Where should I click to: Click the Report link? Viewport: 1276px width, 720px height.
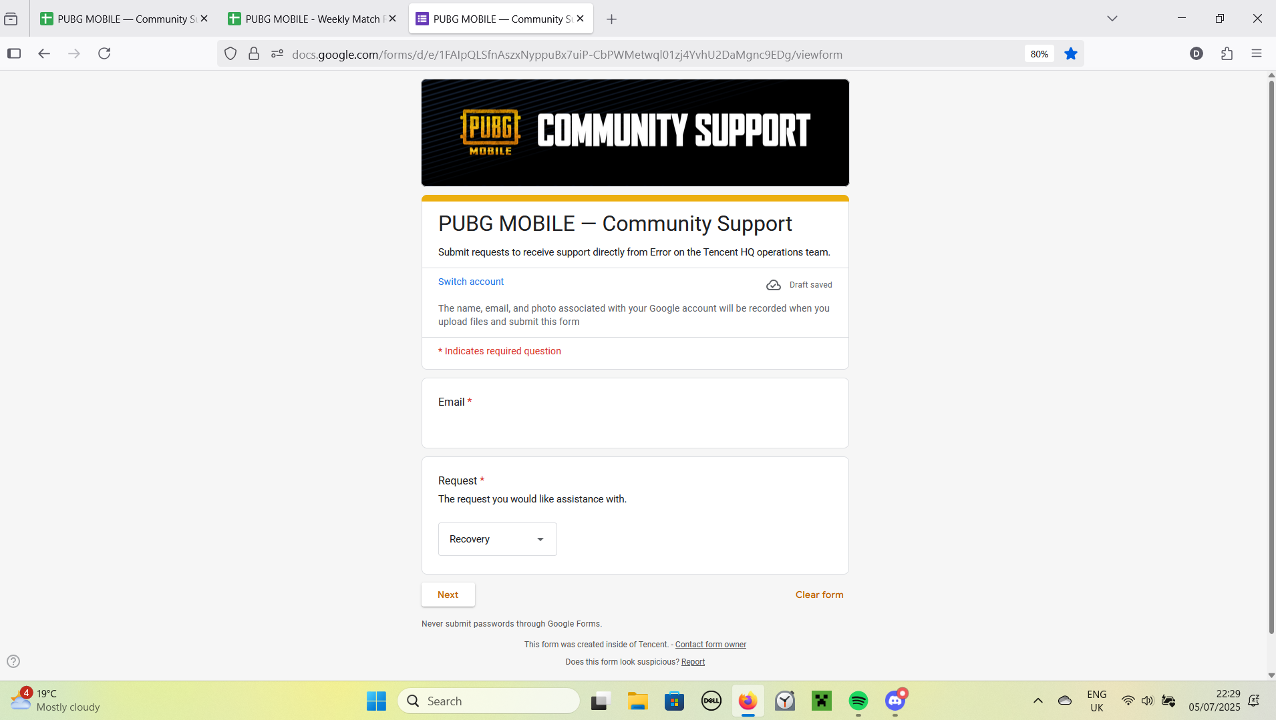click(693, 662)
